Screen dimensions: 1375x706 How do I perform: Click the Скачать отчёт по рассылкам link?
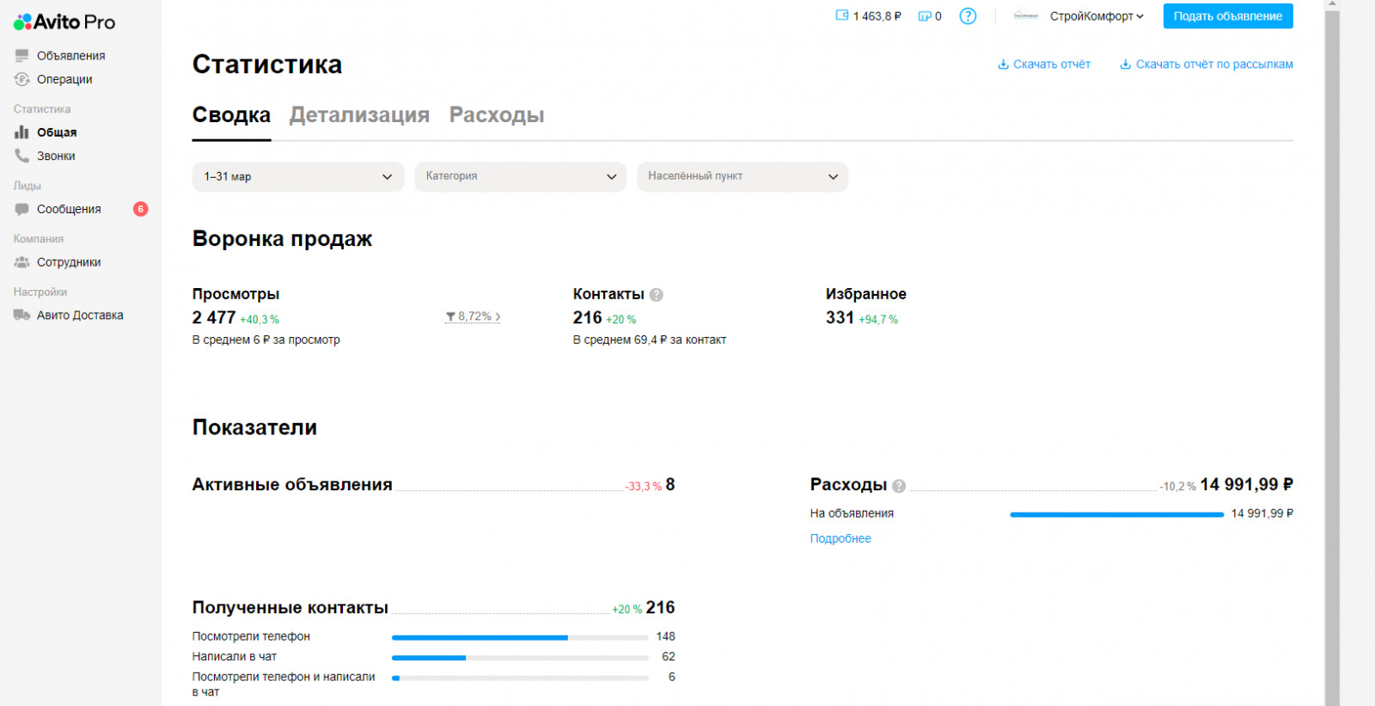coord(1214,64)
